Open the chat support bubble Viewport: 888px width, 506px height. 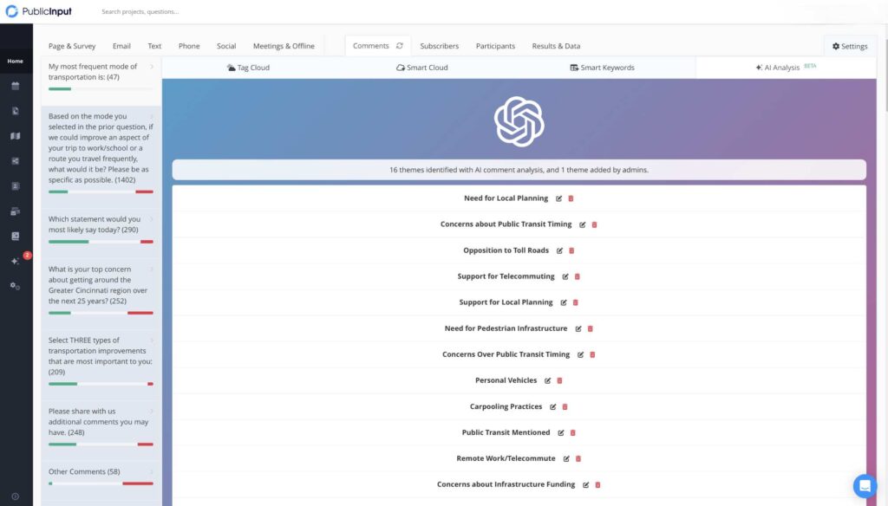[x=864, y=485]
